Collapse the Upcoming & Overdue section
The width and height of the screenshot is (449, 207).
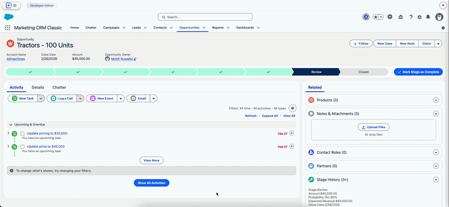(11, 125)
